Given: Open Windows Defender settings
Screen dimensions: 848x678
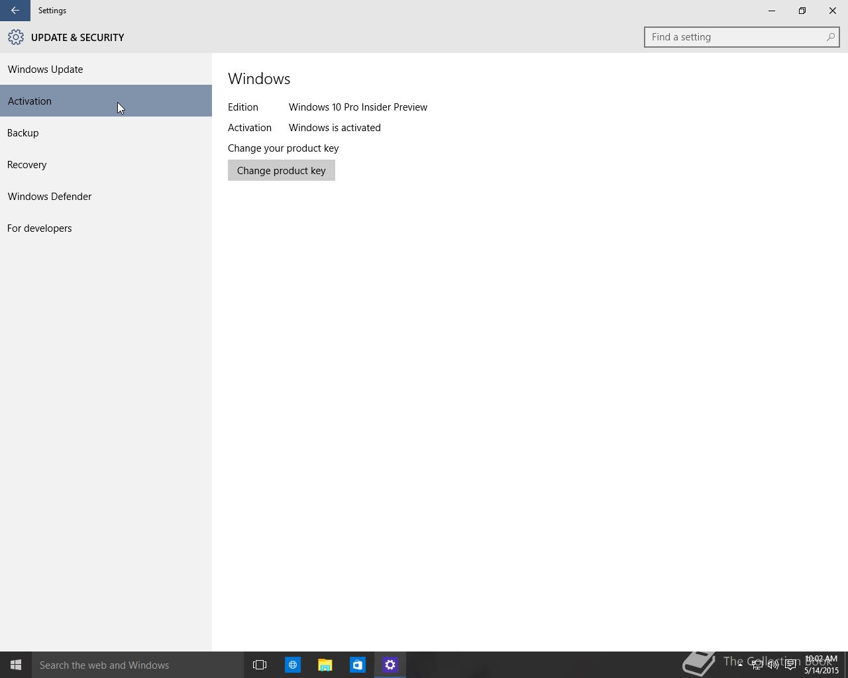Looking at the screenshot, I should 106,196.
